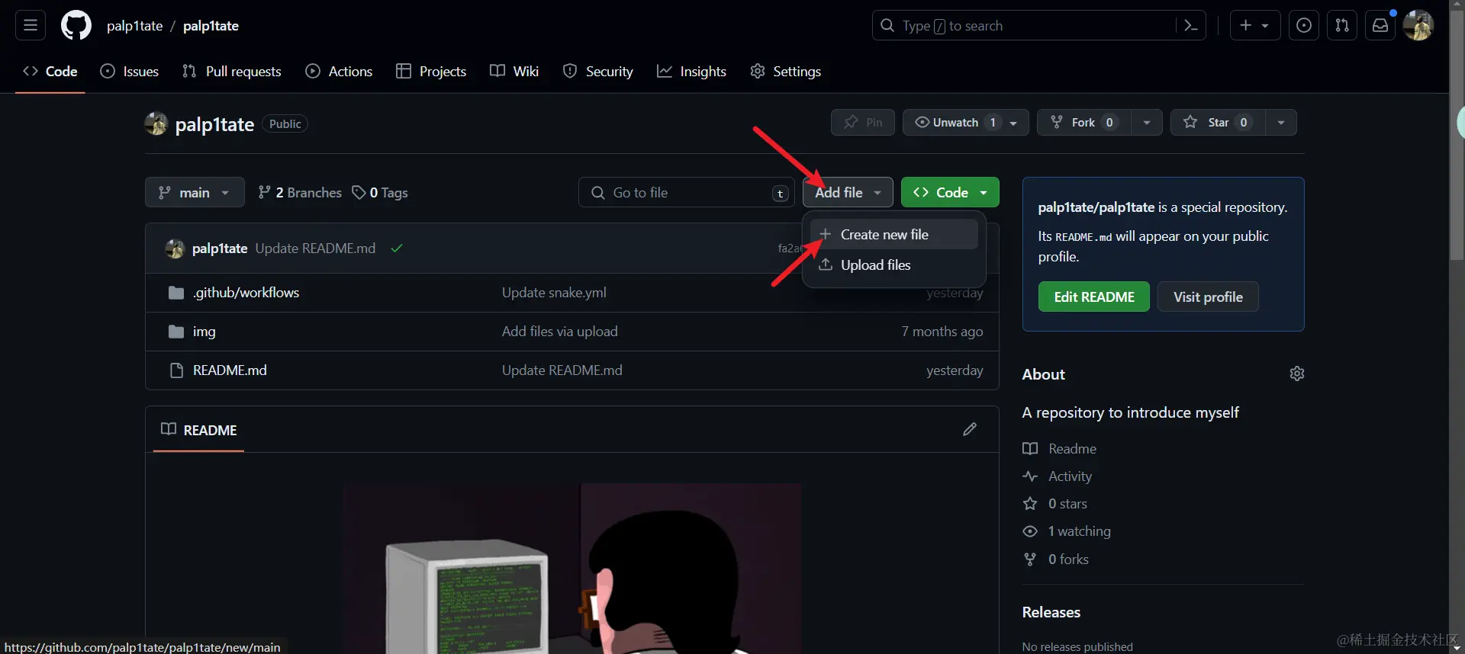
Task: Toggle the Add file dropdown
Action: click(x=848, y=192)
